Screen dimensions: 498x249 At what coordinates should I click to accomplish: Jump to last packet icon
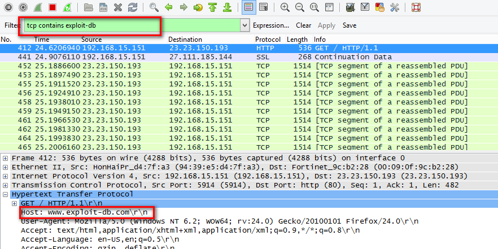(228, 7)
